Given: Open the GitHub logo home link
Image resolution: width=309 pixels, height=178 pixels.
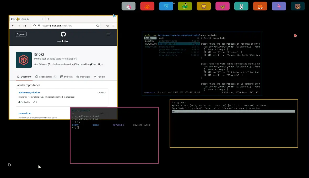Looking at the screenshot, I should (63, 34).
